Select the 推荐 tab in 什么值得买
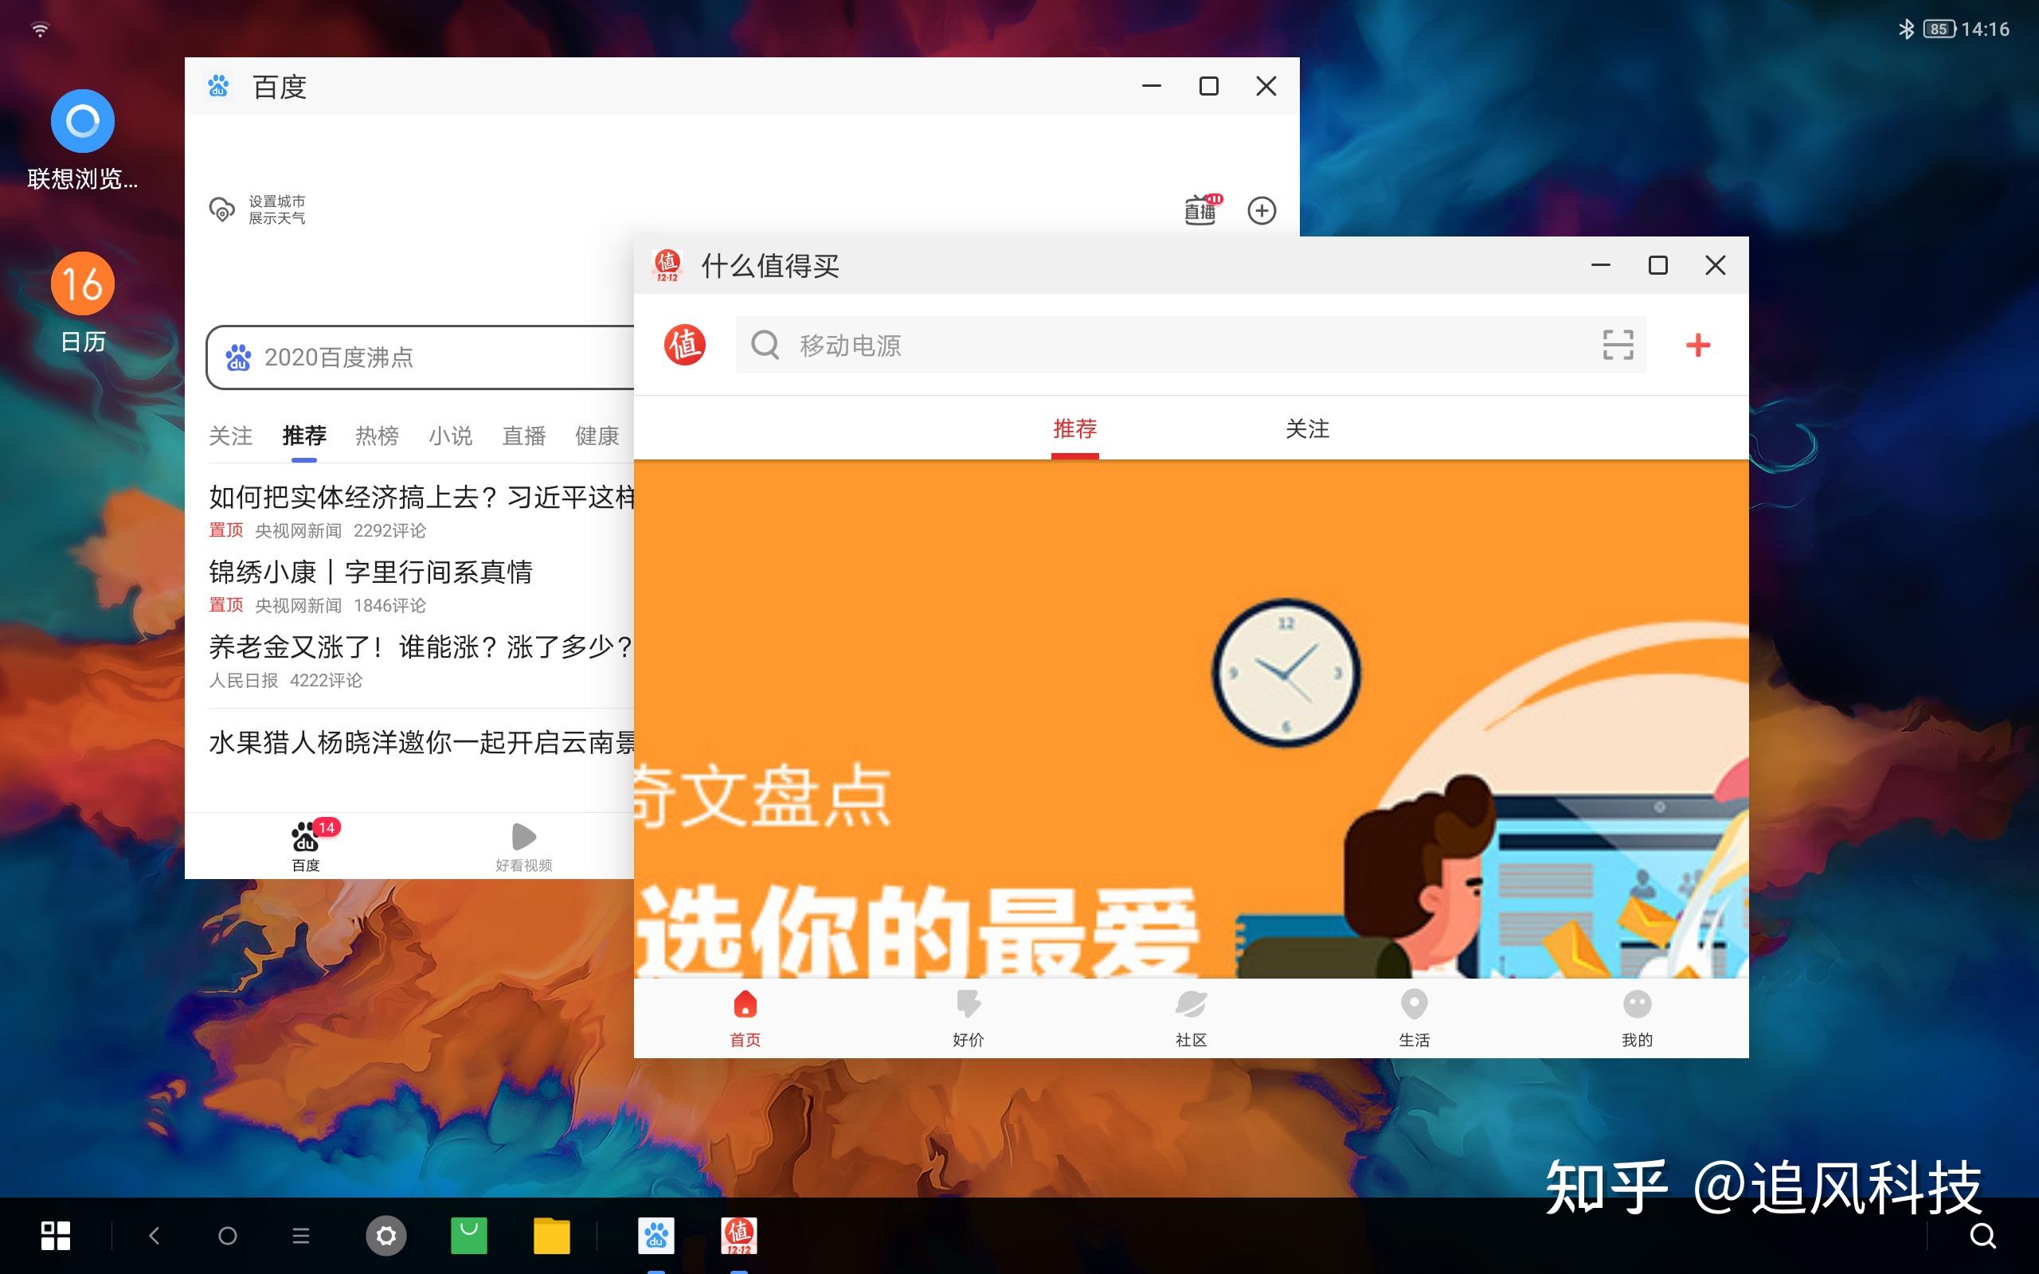 click(x=1075, y=429)
